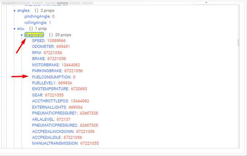The width and height of the screenshot is (247, 156).
Task: Collapse the ecu node arrow
Action: [14, 29]
